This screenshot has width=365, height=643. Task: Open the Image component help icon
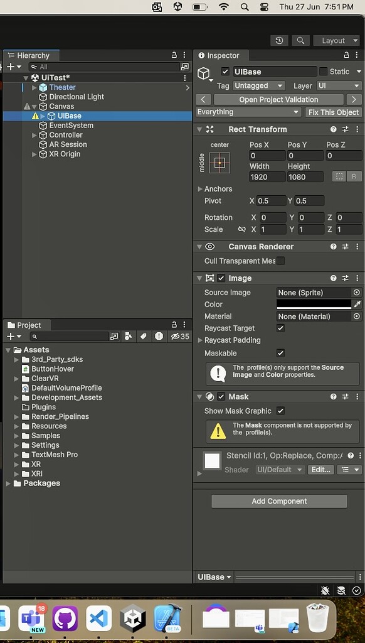(332, 278)
